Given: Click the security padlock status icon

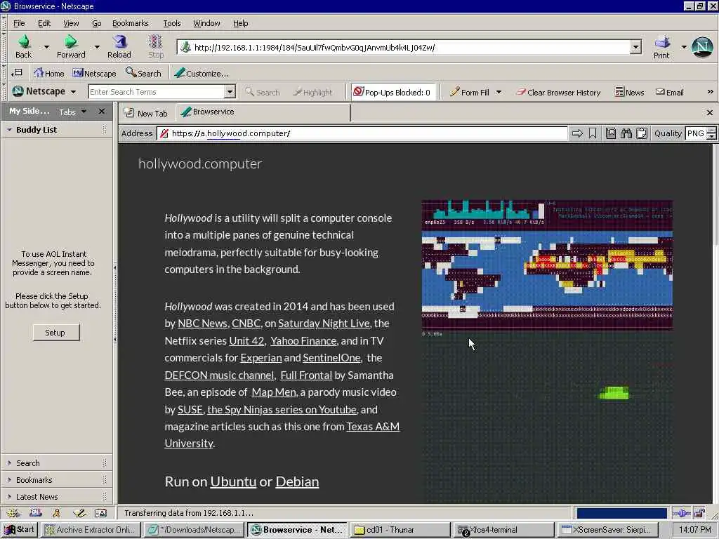Looking at the screenshot, I should [700, 513].
